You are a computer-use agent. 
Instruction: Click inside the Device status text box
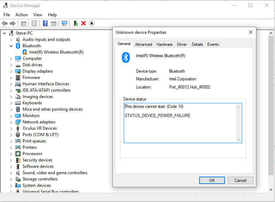(183, 123)
